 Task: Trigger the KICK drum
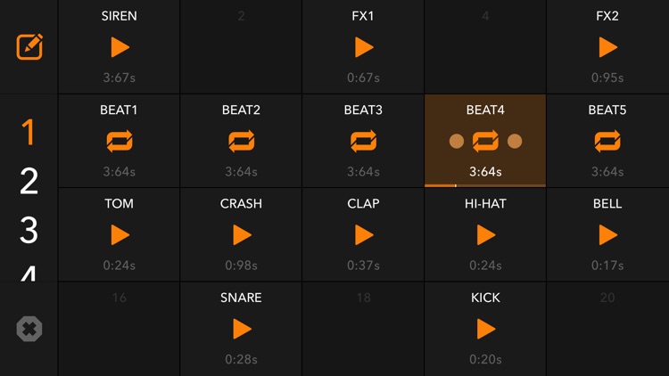point(485,329)
